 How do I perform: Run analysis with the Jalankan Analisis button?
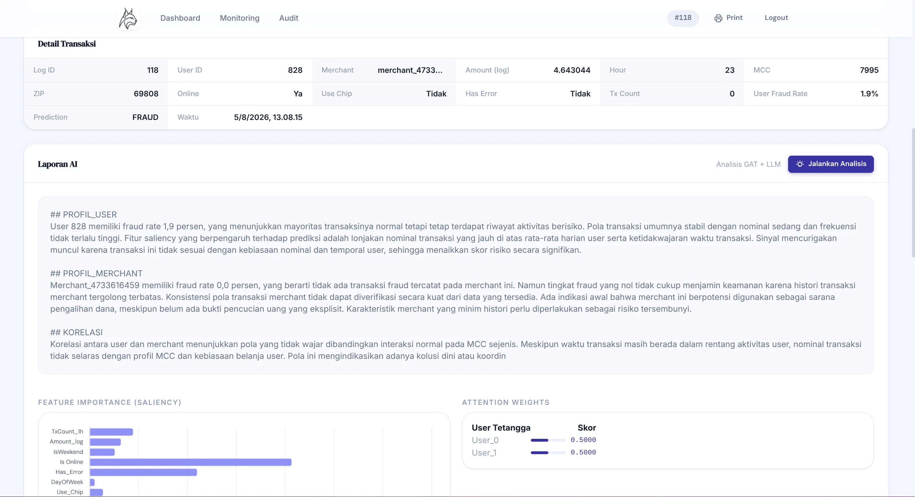831,164
